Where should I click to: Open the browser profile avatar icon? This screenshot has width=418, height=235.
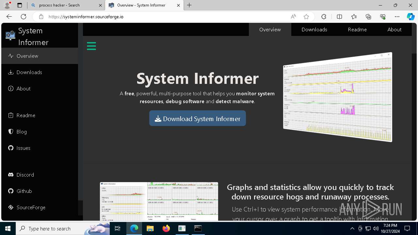[x=7, y=5]
